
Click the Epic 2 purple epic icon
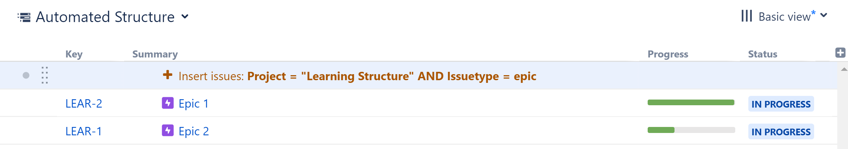point(168,131)
